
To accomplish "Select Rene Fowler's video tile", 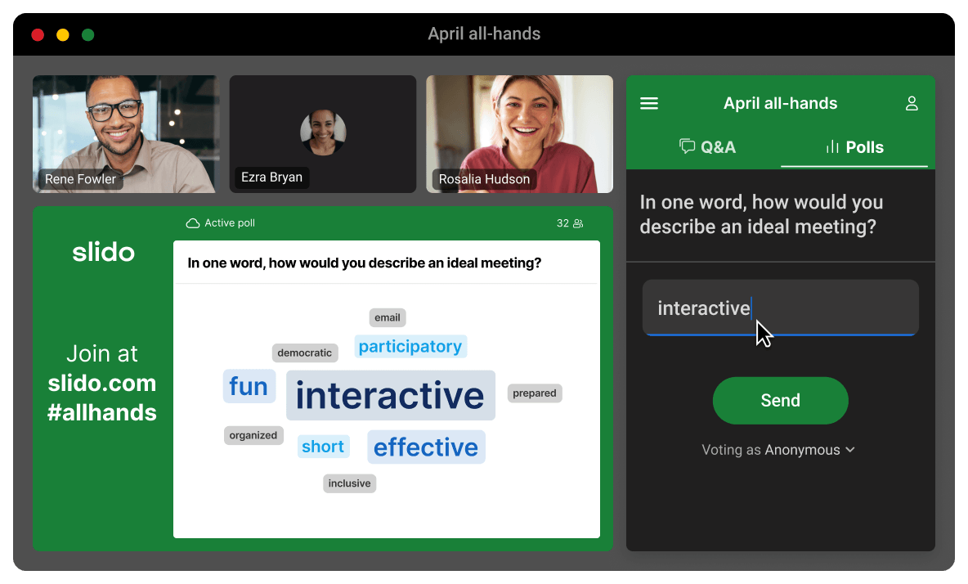I will (x=126, y=134).
